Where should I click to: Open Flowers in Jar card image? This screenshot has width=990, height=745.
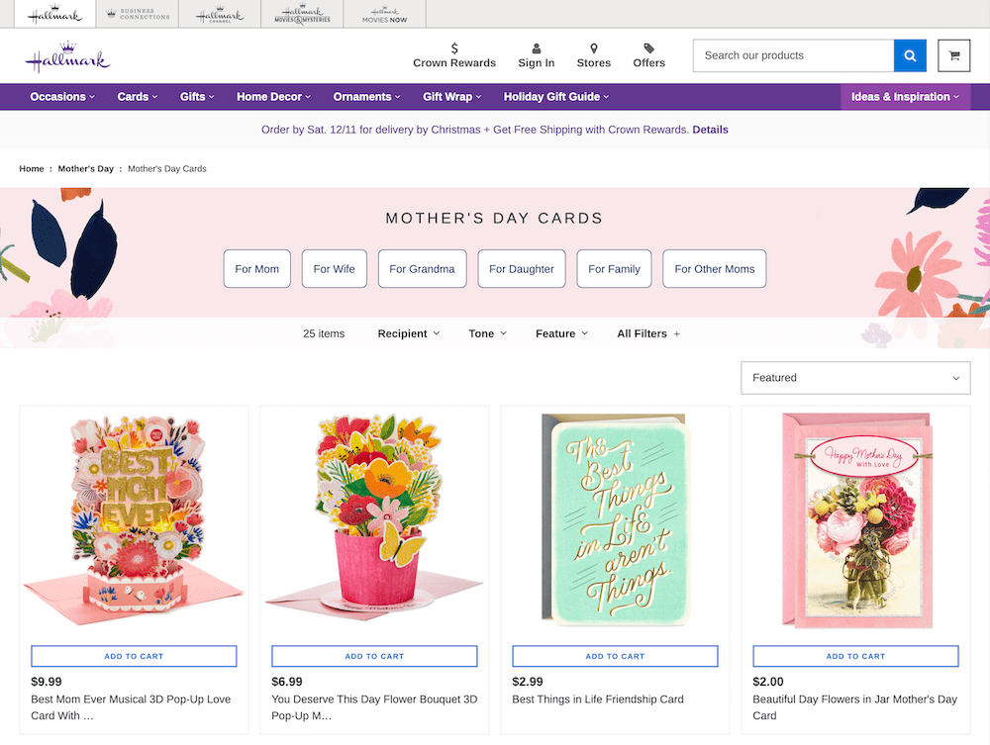(856, 521)
